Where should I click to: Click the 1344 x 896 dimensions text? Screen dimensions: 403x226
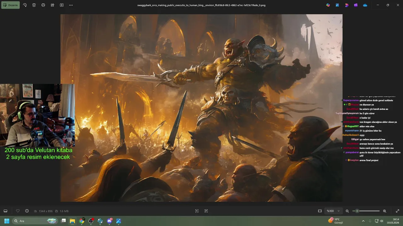(46, 211)
